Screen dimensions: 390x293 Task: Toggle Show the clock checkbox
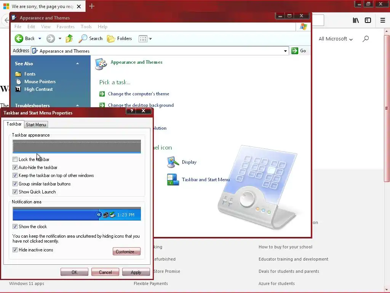[15, 227]
